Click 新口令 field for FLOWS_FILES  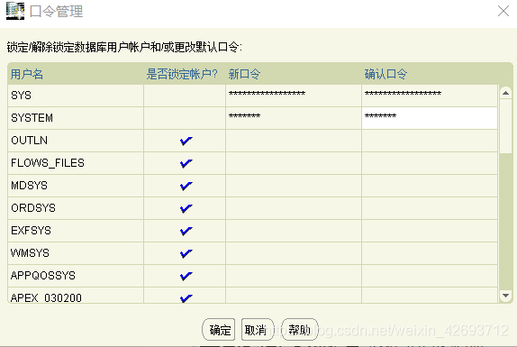click(x=294, y=163)
